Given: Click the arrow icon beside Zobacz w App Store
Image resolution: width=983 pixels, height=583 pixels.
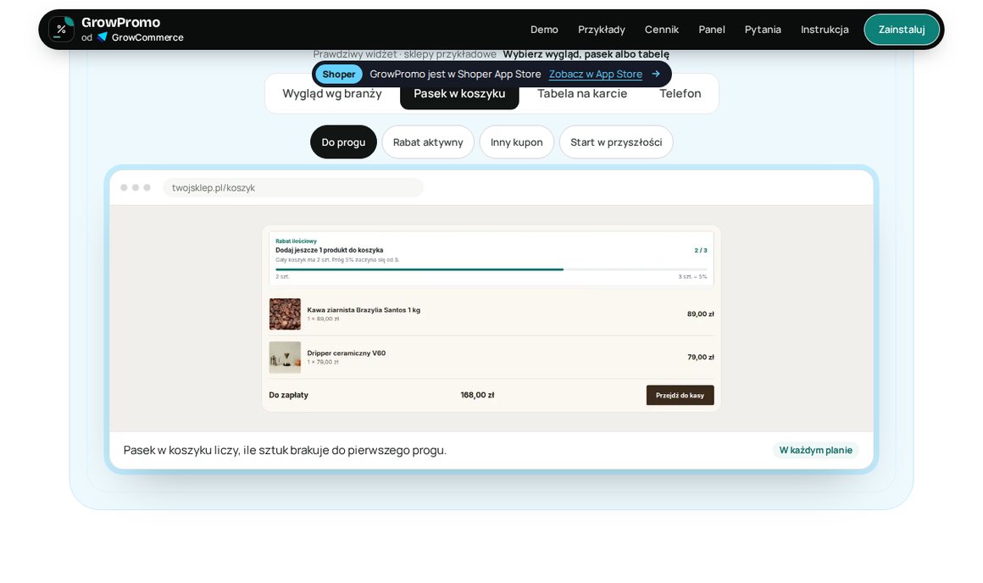Looking at the screenshot, I should (656, 74).
